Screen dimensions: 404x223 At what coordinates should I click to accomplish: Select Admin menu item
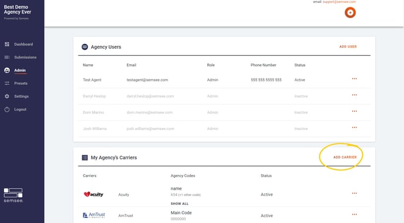click(x=20, y=70)
